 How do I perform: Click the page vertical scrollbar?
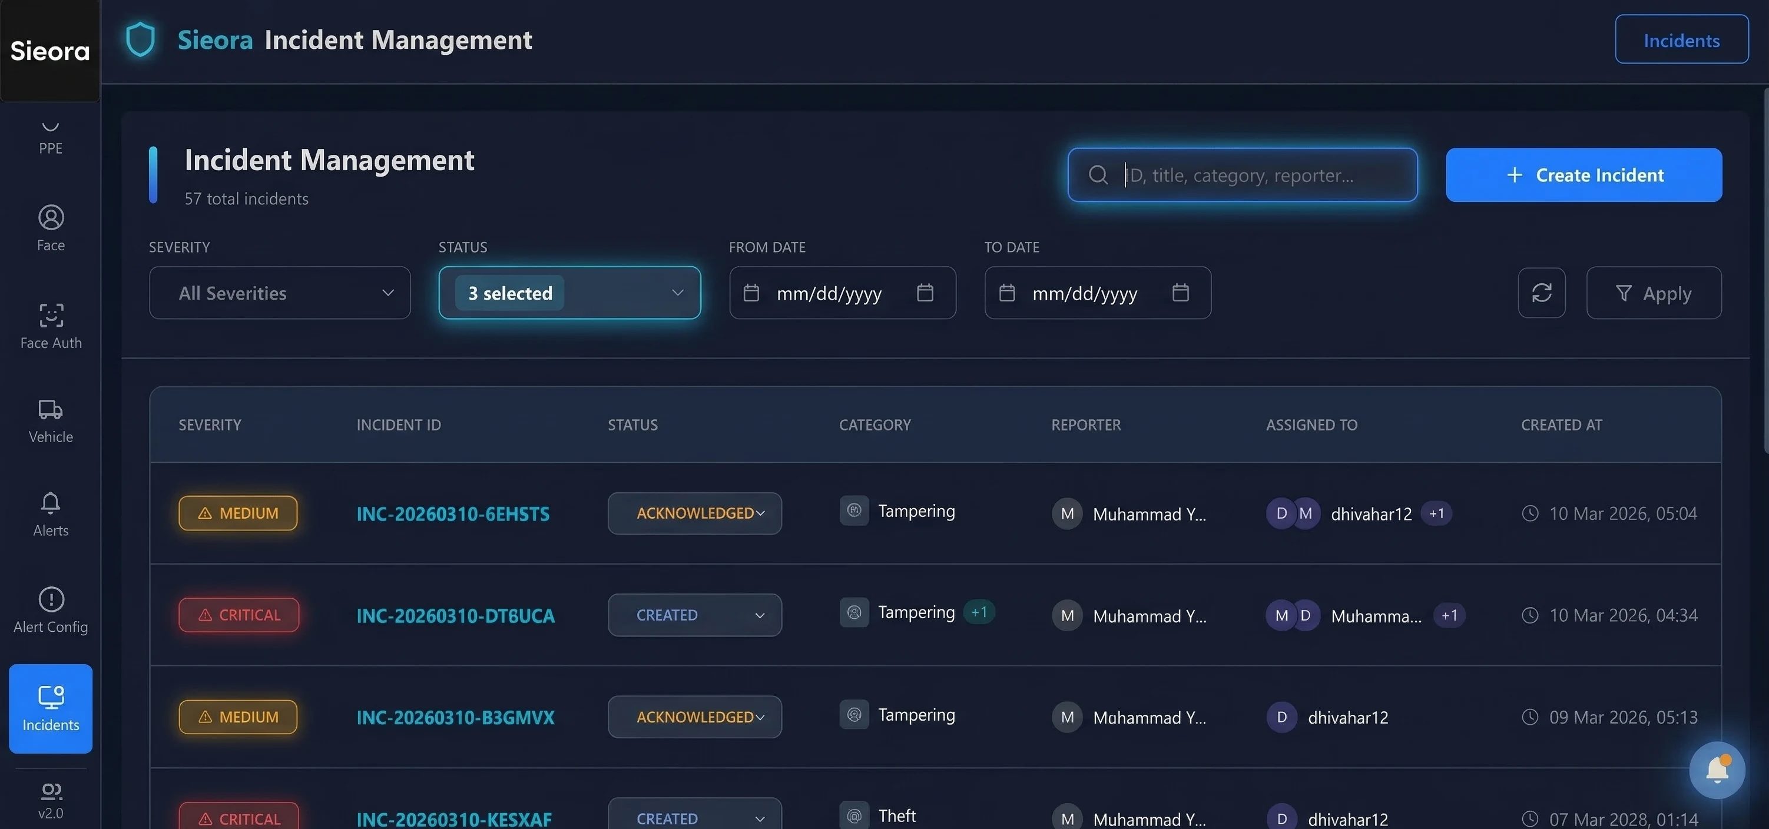[x=1765, y=271]
